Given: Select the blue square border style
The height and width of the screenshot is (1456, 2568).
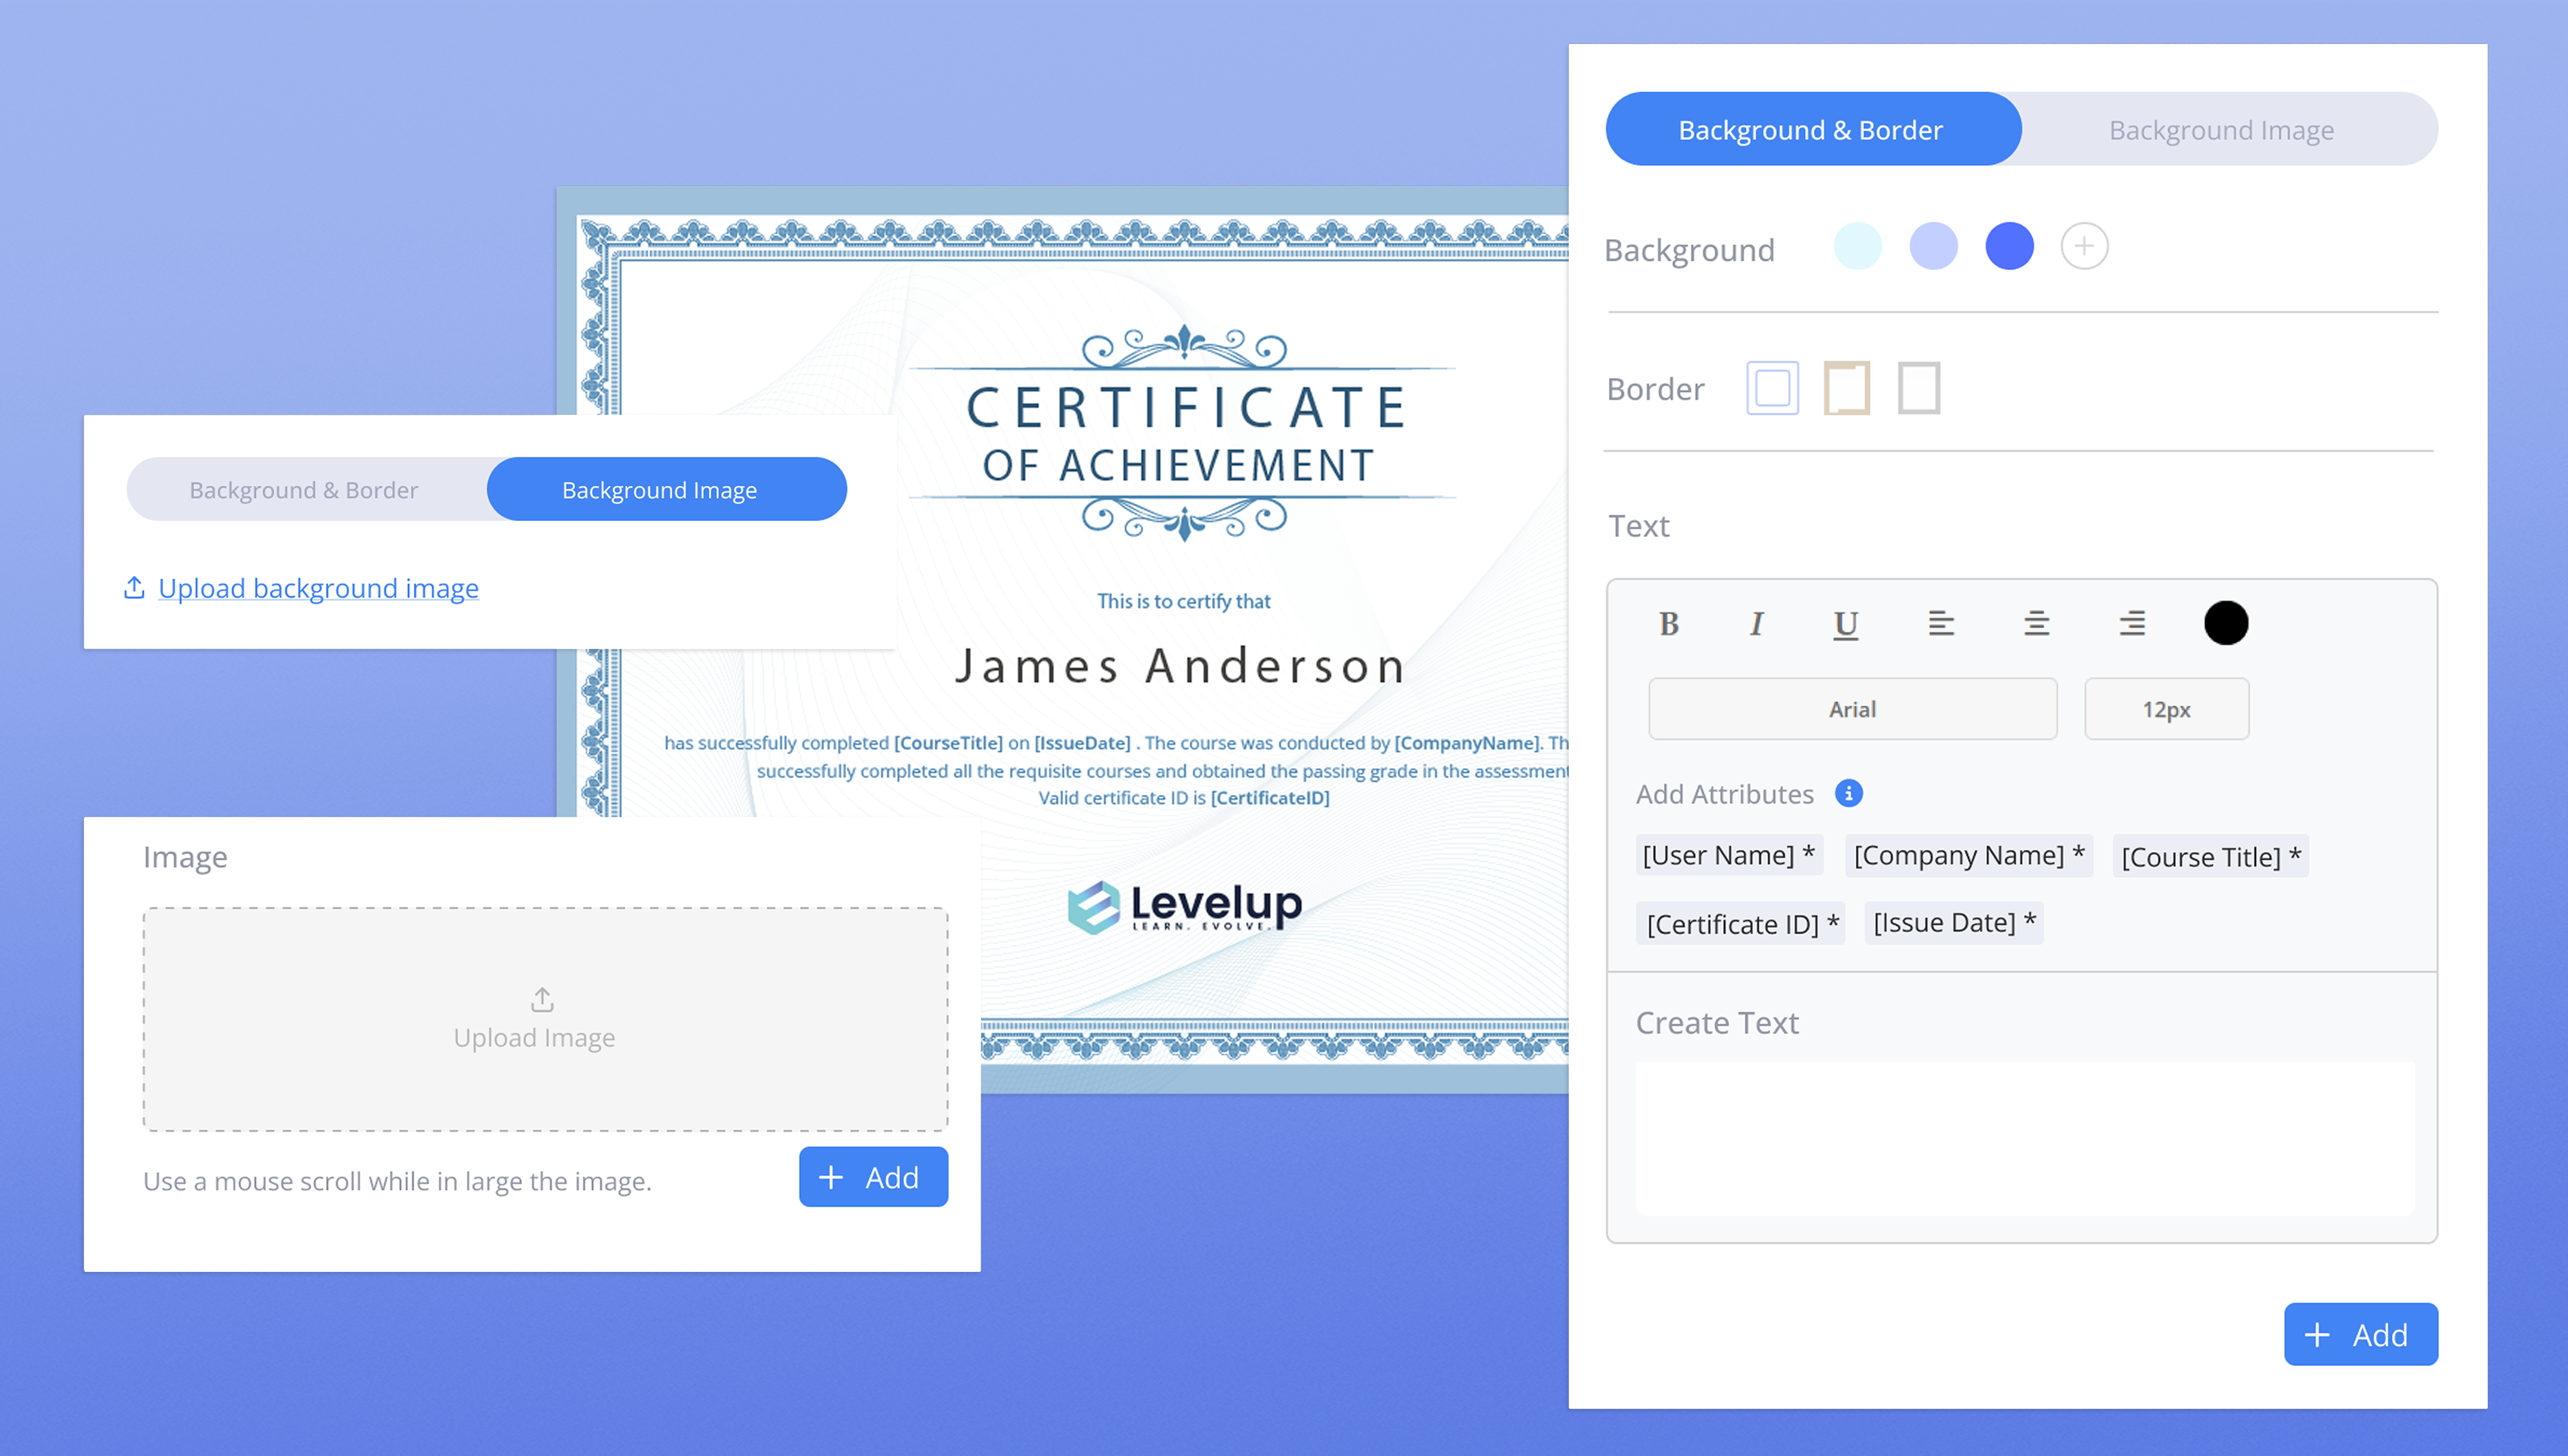Looking at the screenshot, I should [x=1772, y=388].
